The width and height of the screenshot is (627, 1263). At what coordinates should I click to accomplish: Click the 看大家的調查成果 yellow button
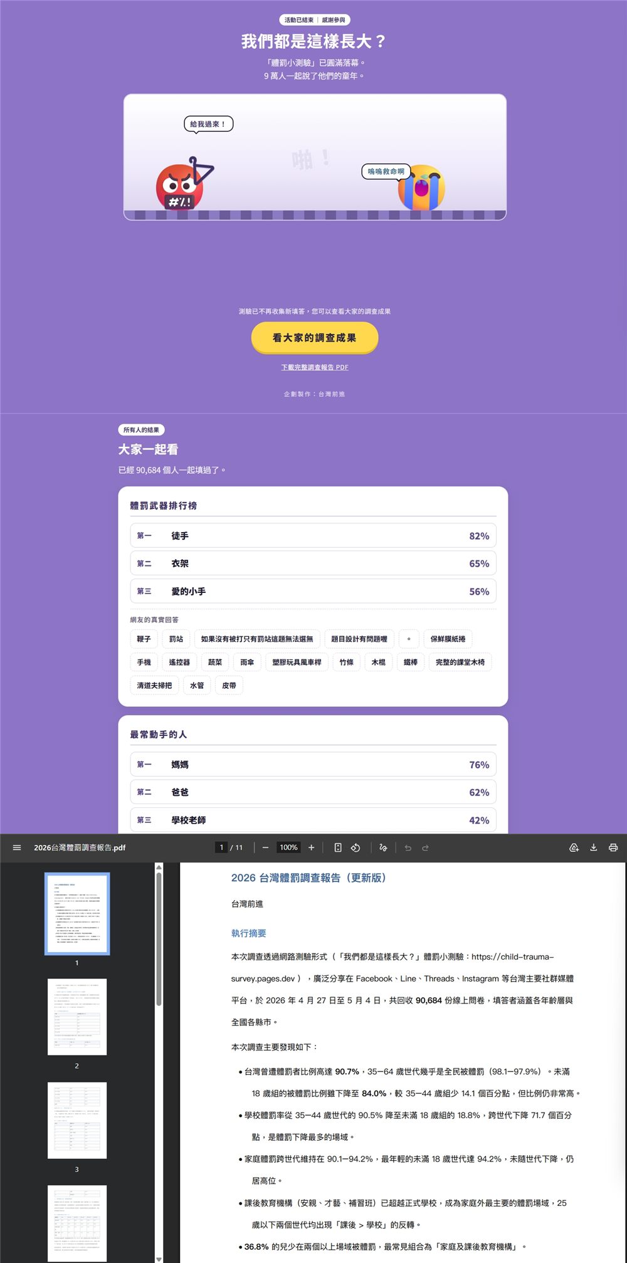click(315, 338)
